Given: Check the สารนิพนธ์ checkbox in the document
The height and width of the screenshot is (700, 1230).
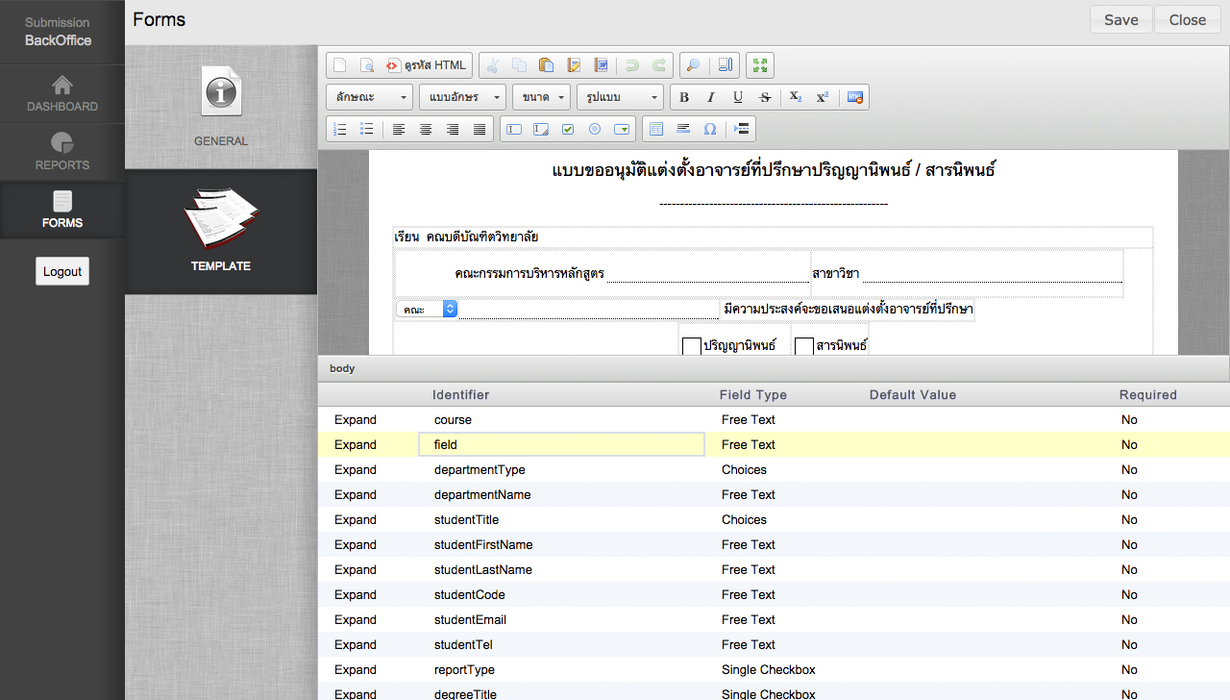Looking at the screenshot, I should 804,346.
